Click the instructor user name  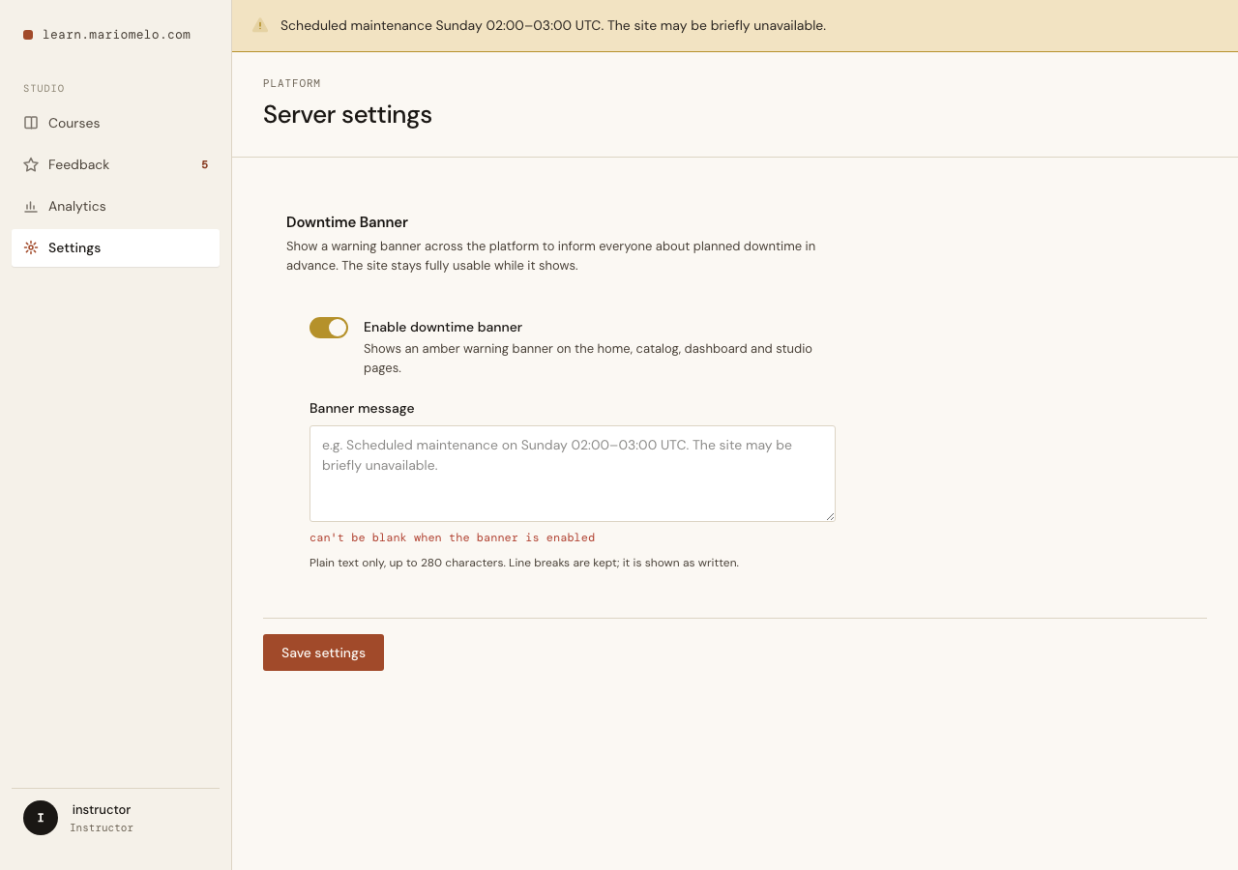[x=102, y=810]
